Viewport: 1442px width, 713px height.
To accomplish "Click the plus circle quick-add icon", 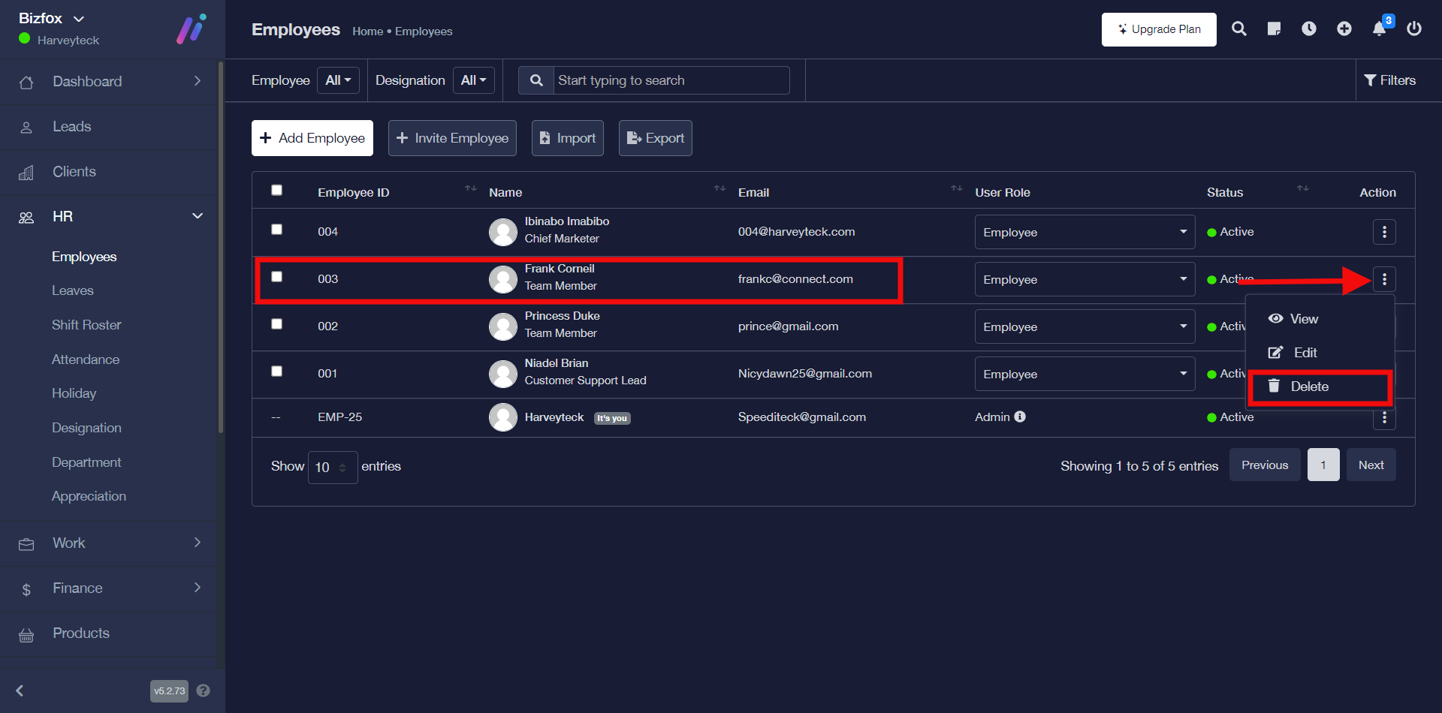I will (x=1344, y=29).
